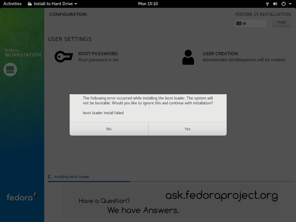This screenshot has width=296, height=222.
Task: Click the 'Root password is set' status
Action: pyautogui.click(x=98, y=60)
